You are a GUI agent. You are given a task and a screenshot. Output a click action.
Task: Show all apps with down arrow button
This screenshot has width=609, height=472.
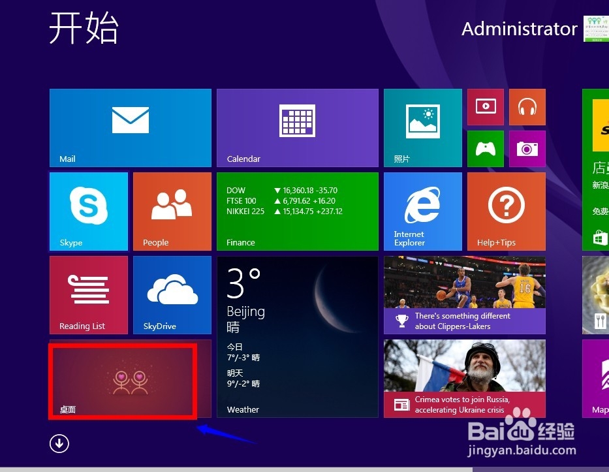click(59, 443)
